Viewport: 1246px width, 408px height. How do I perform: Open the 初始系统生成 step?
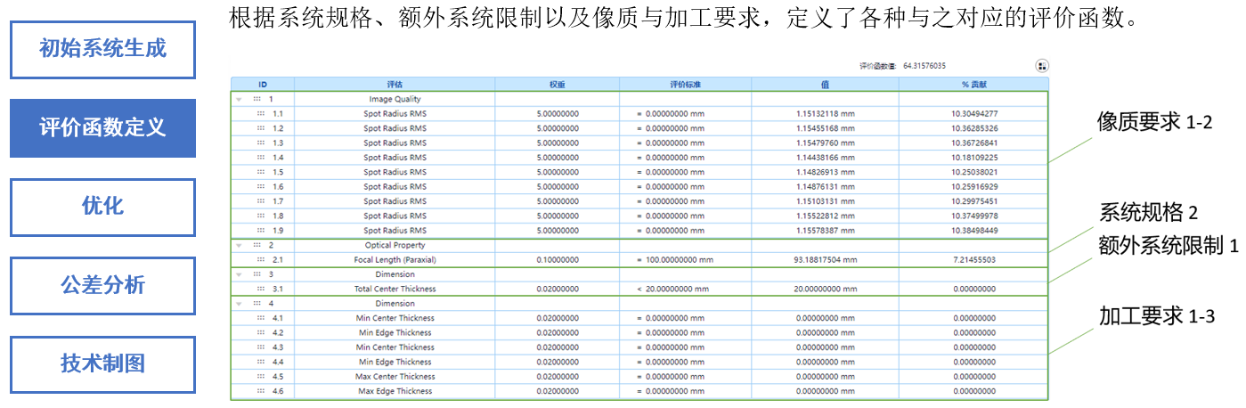[x=102, y=49]
